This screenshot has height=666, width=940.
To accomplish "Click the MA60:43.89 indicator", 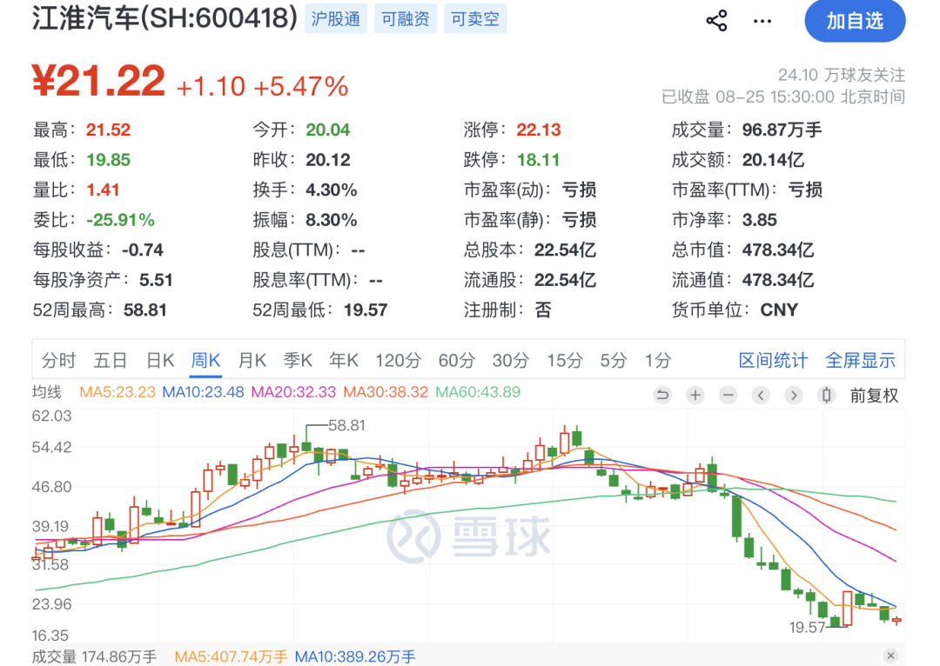I will [x=478, y=392].
